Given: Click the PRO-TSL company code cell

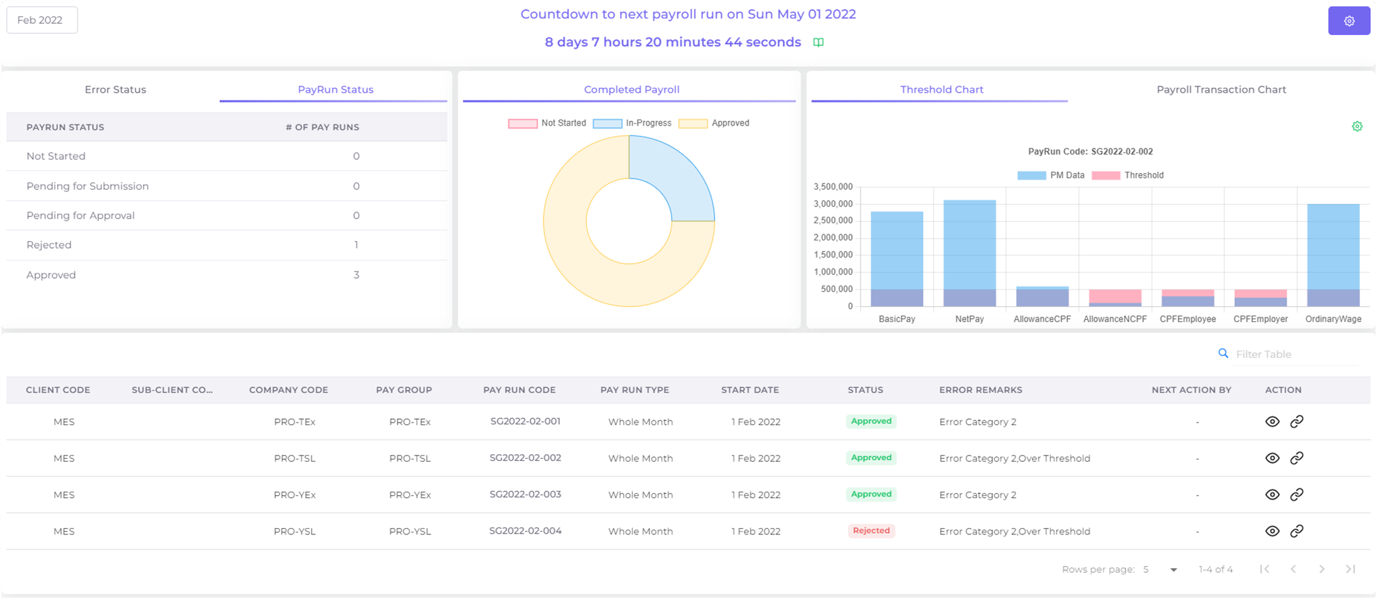Looking at the screenshot, I should point(295,458).
